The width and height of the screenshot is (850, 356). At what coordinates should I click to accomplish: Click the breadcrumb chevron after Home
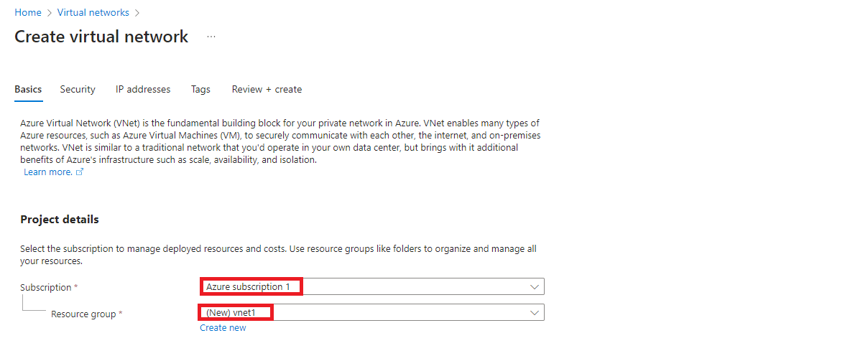pos(49,13)
